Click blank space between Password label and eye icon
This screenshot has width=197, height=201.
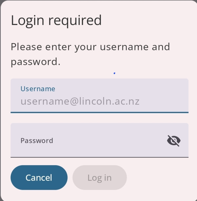110,140
